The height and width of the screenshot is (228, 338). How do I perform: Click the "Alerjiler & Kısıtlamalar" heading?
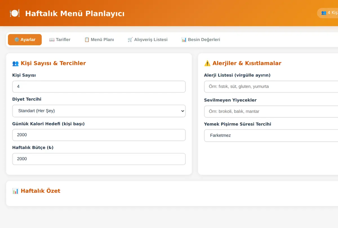point(243,63)
